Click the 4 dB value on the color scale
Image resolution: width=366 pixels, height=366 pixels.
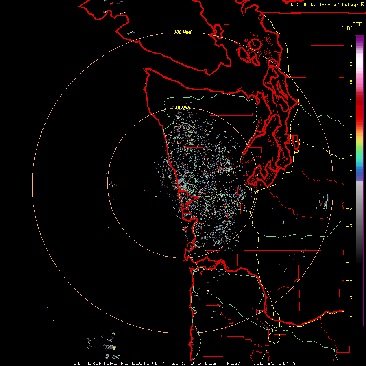(351, 100)
